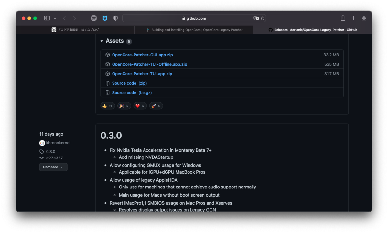
Task: Click package icon beside OpenCore-Patcher-TUI.app.zip
Action: pyautogui.click(x=108, y=74)
